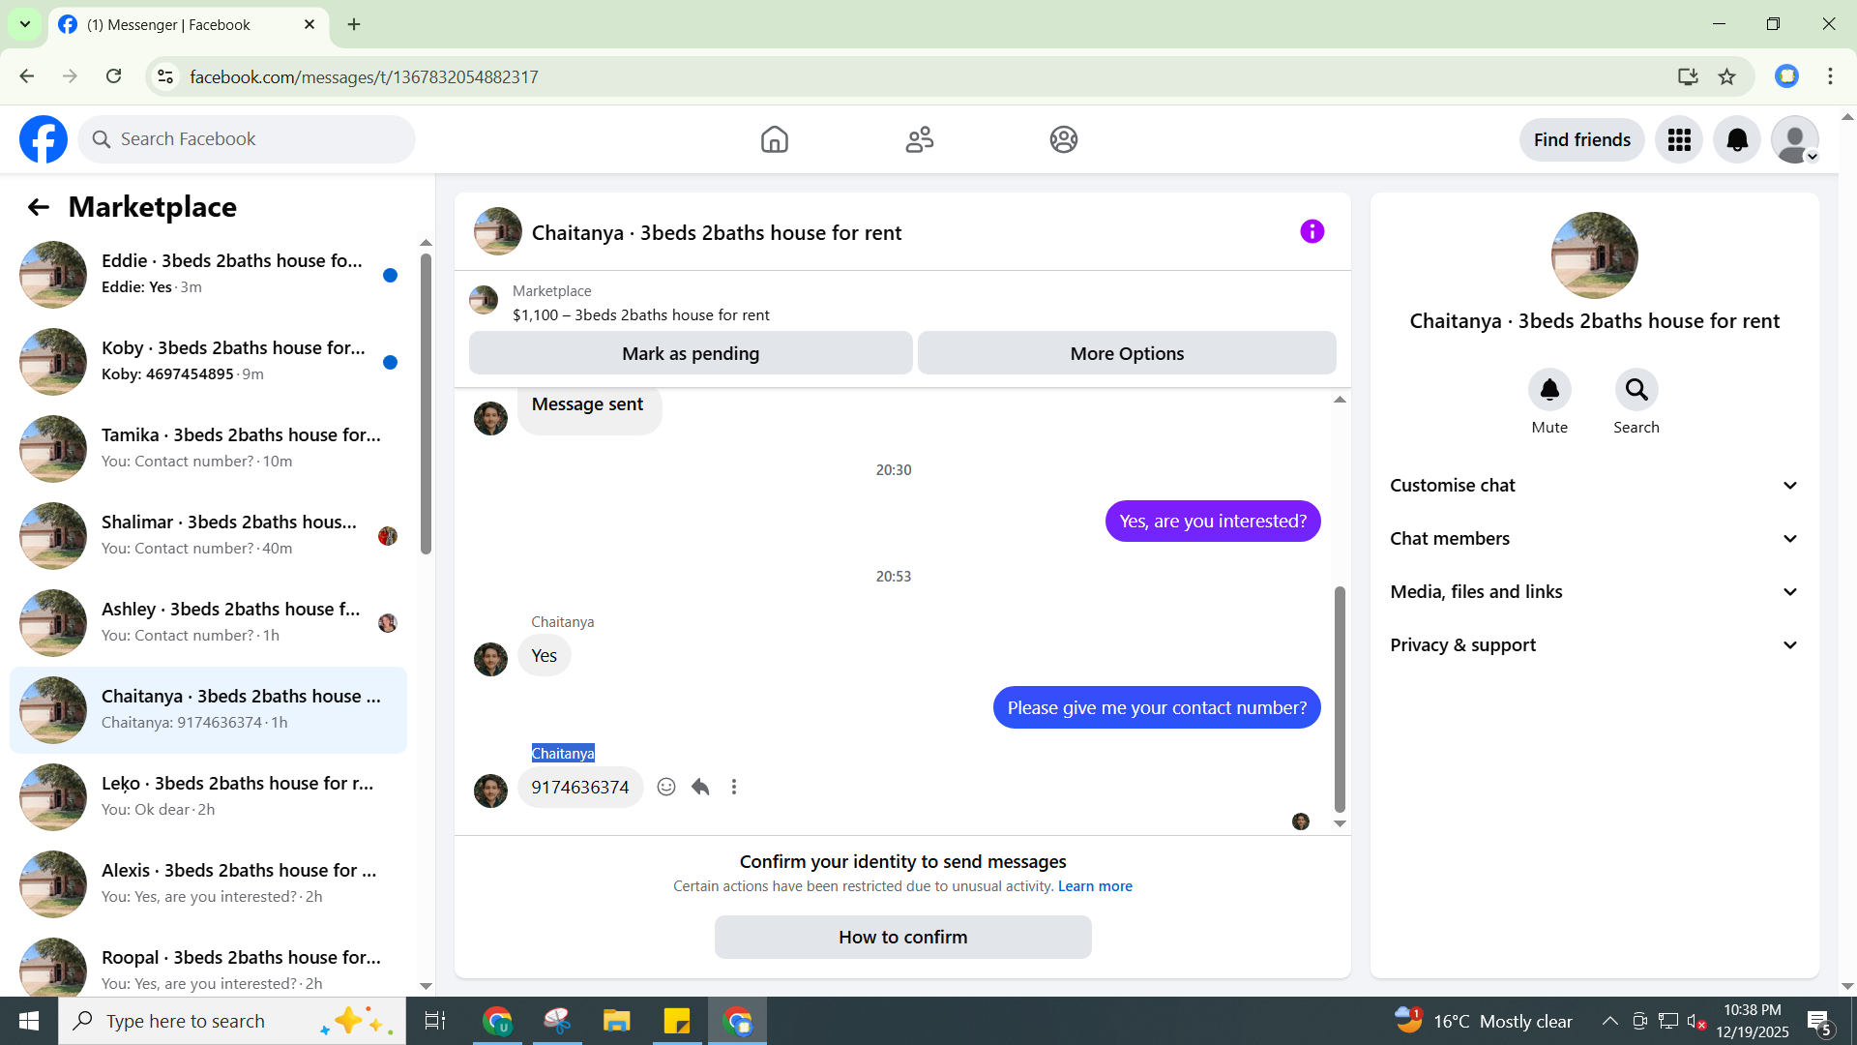
Task: Open the three-dot menu on last message
Action: click(734, 787)
